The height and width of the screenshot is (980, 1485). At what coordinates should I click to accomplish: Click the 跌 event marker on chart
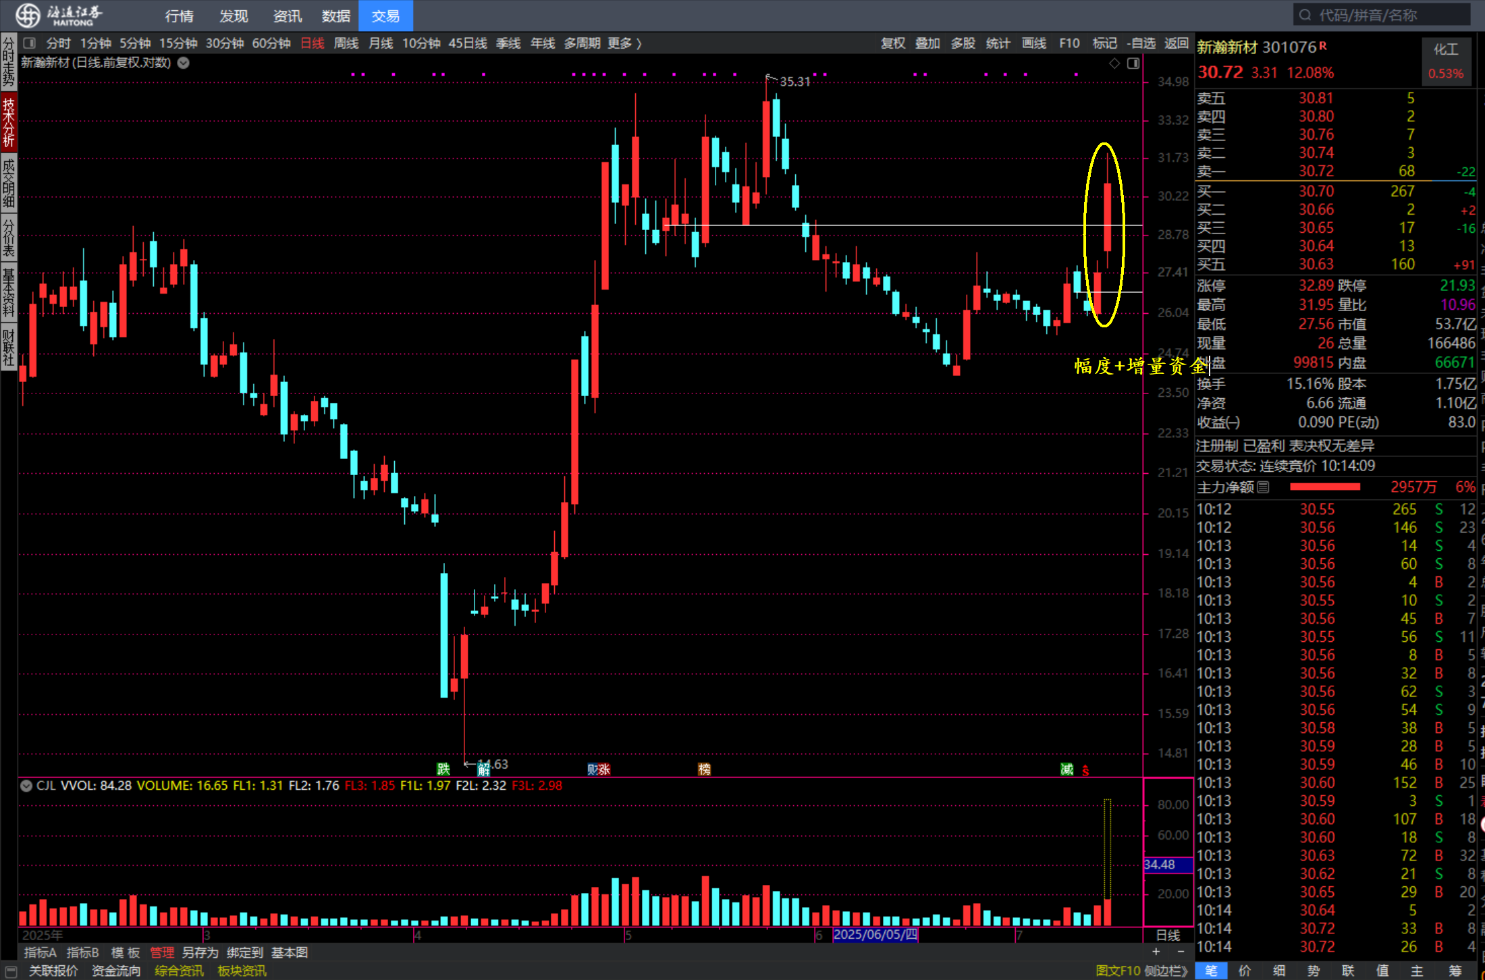click(443, 769)
